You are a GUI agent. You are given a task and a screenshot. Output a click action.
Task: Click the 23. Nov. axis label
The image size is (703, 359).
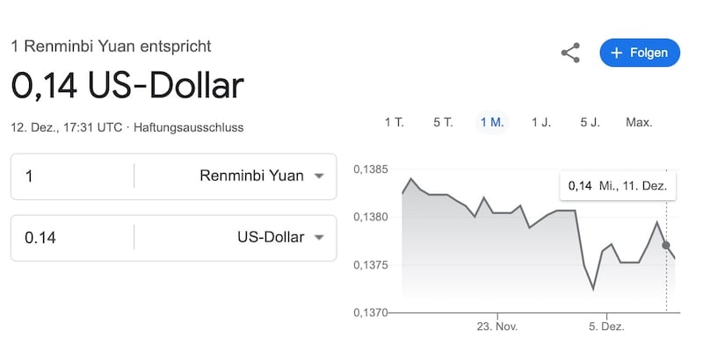[x=497, y=327]
